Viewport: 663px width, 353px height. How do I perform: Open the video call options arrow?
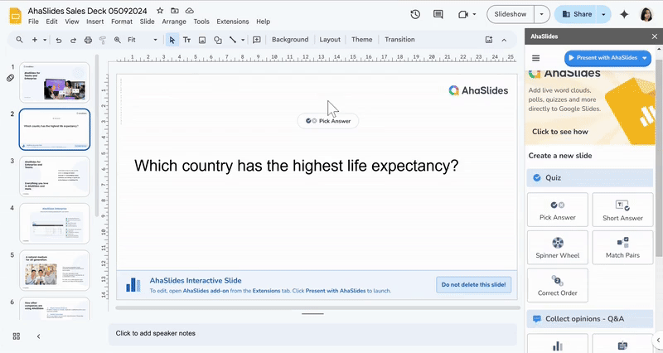coord(474,14)
